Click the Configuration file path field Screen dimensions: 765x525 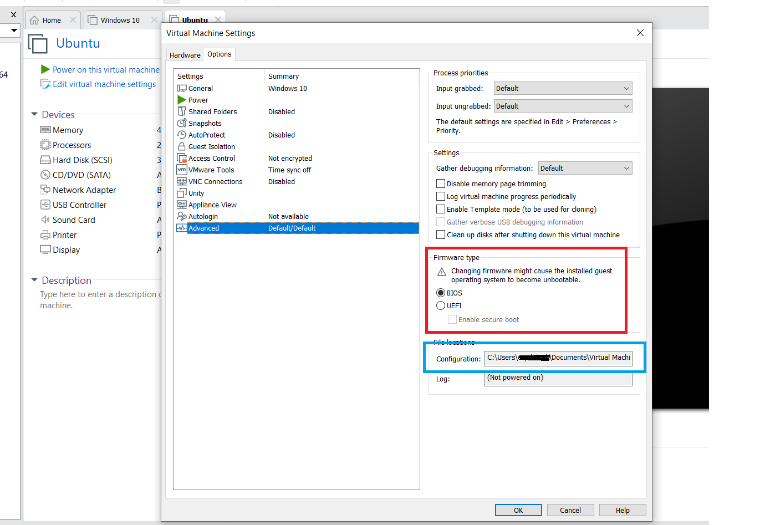(x=558, y=358)
